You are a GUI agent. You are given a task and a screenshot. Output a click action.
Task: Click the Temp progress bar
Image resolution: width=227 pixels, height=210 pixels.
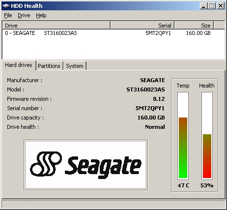tap(183, 136)
